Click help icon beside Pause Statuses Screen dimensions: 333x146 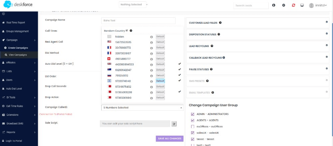click(x=211, y=69)
